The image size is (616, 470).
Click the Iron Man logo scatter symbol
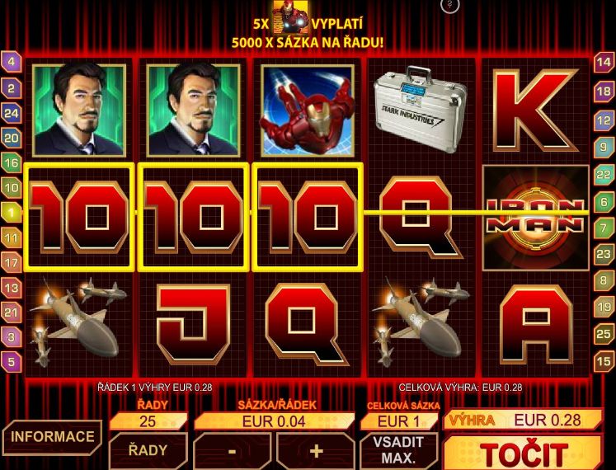(x=535, y=218)
